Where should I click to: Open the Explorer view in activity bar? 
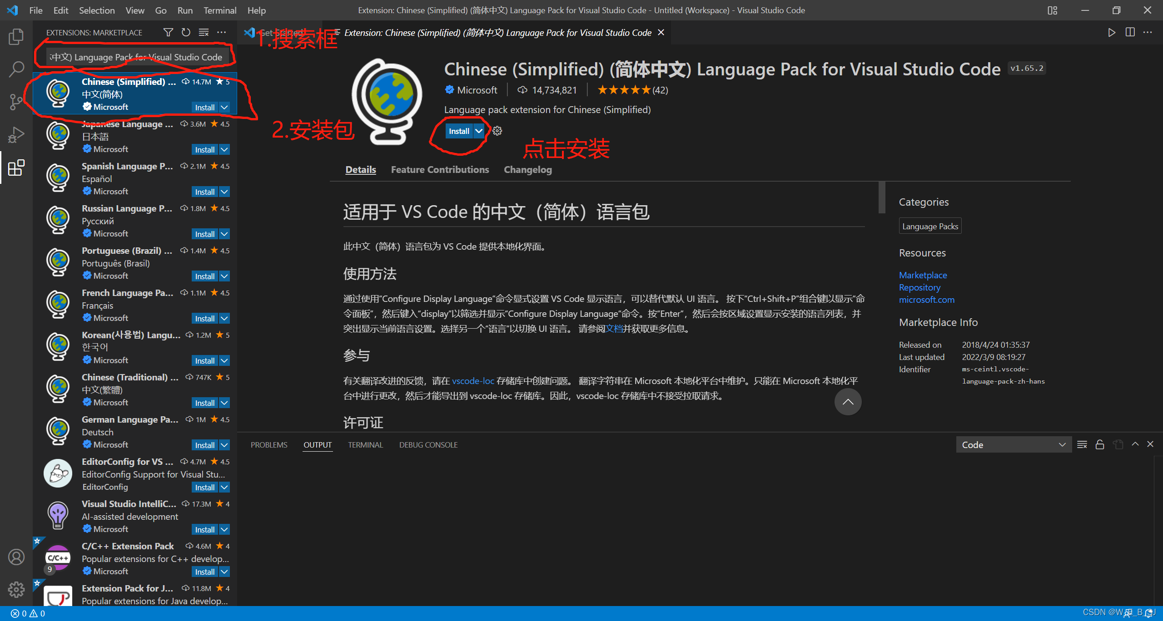pyautogui.click(x=16, y=37)
